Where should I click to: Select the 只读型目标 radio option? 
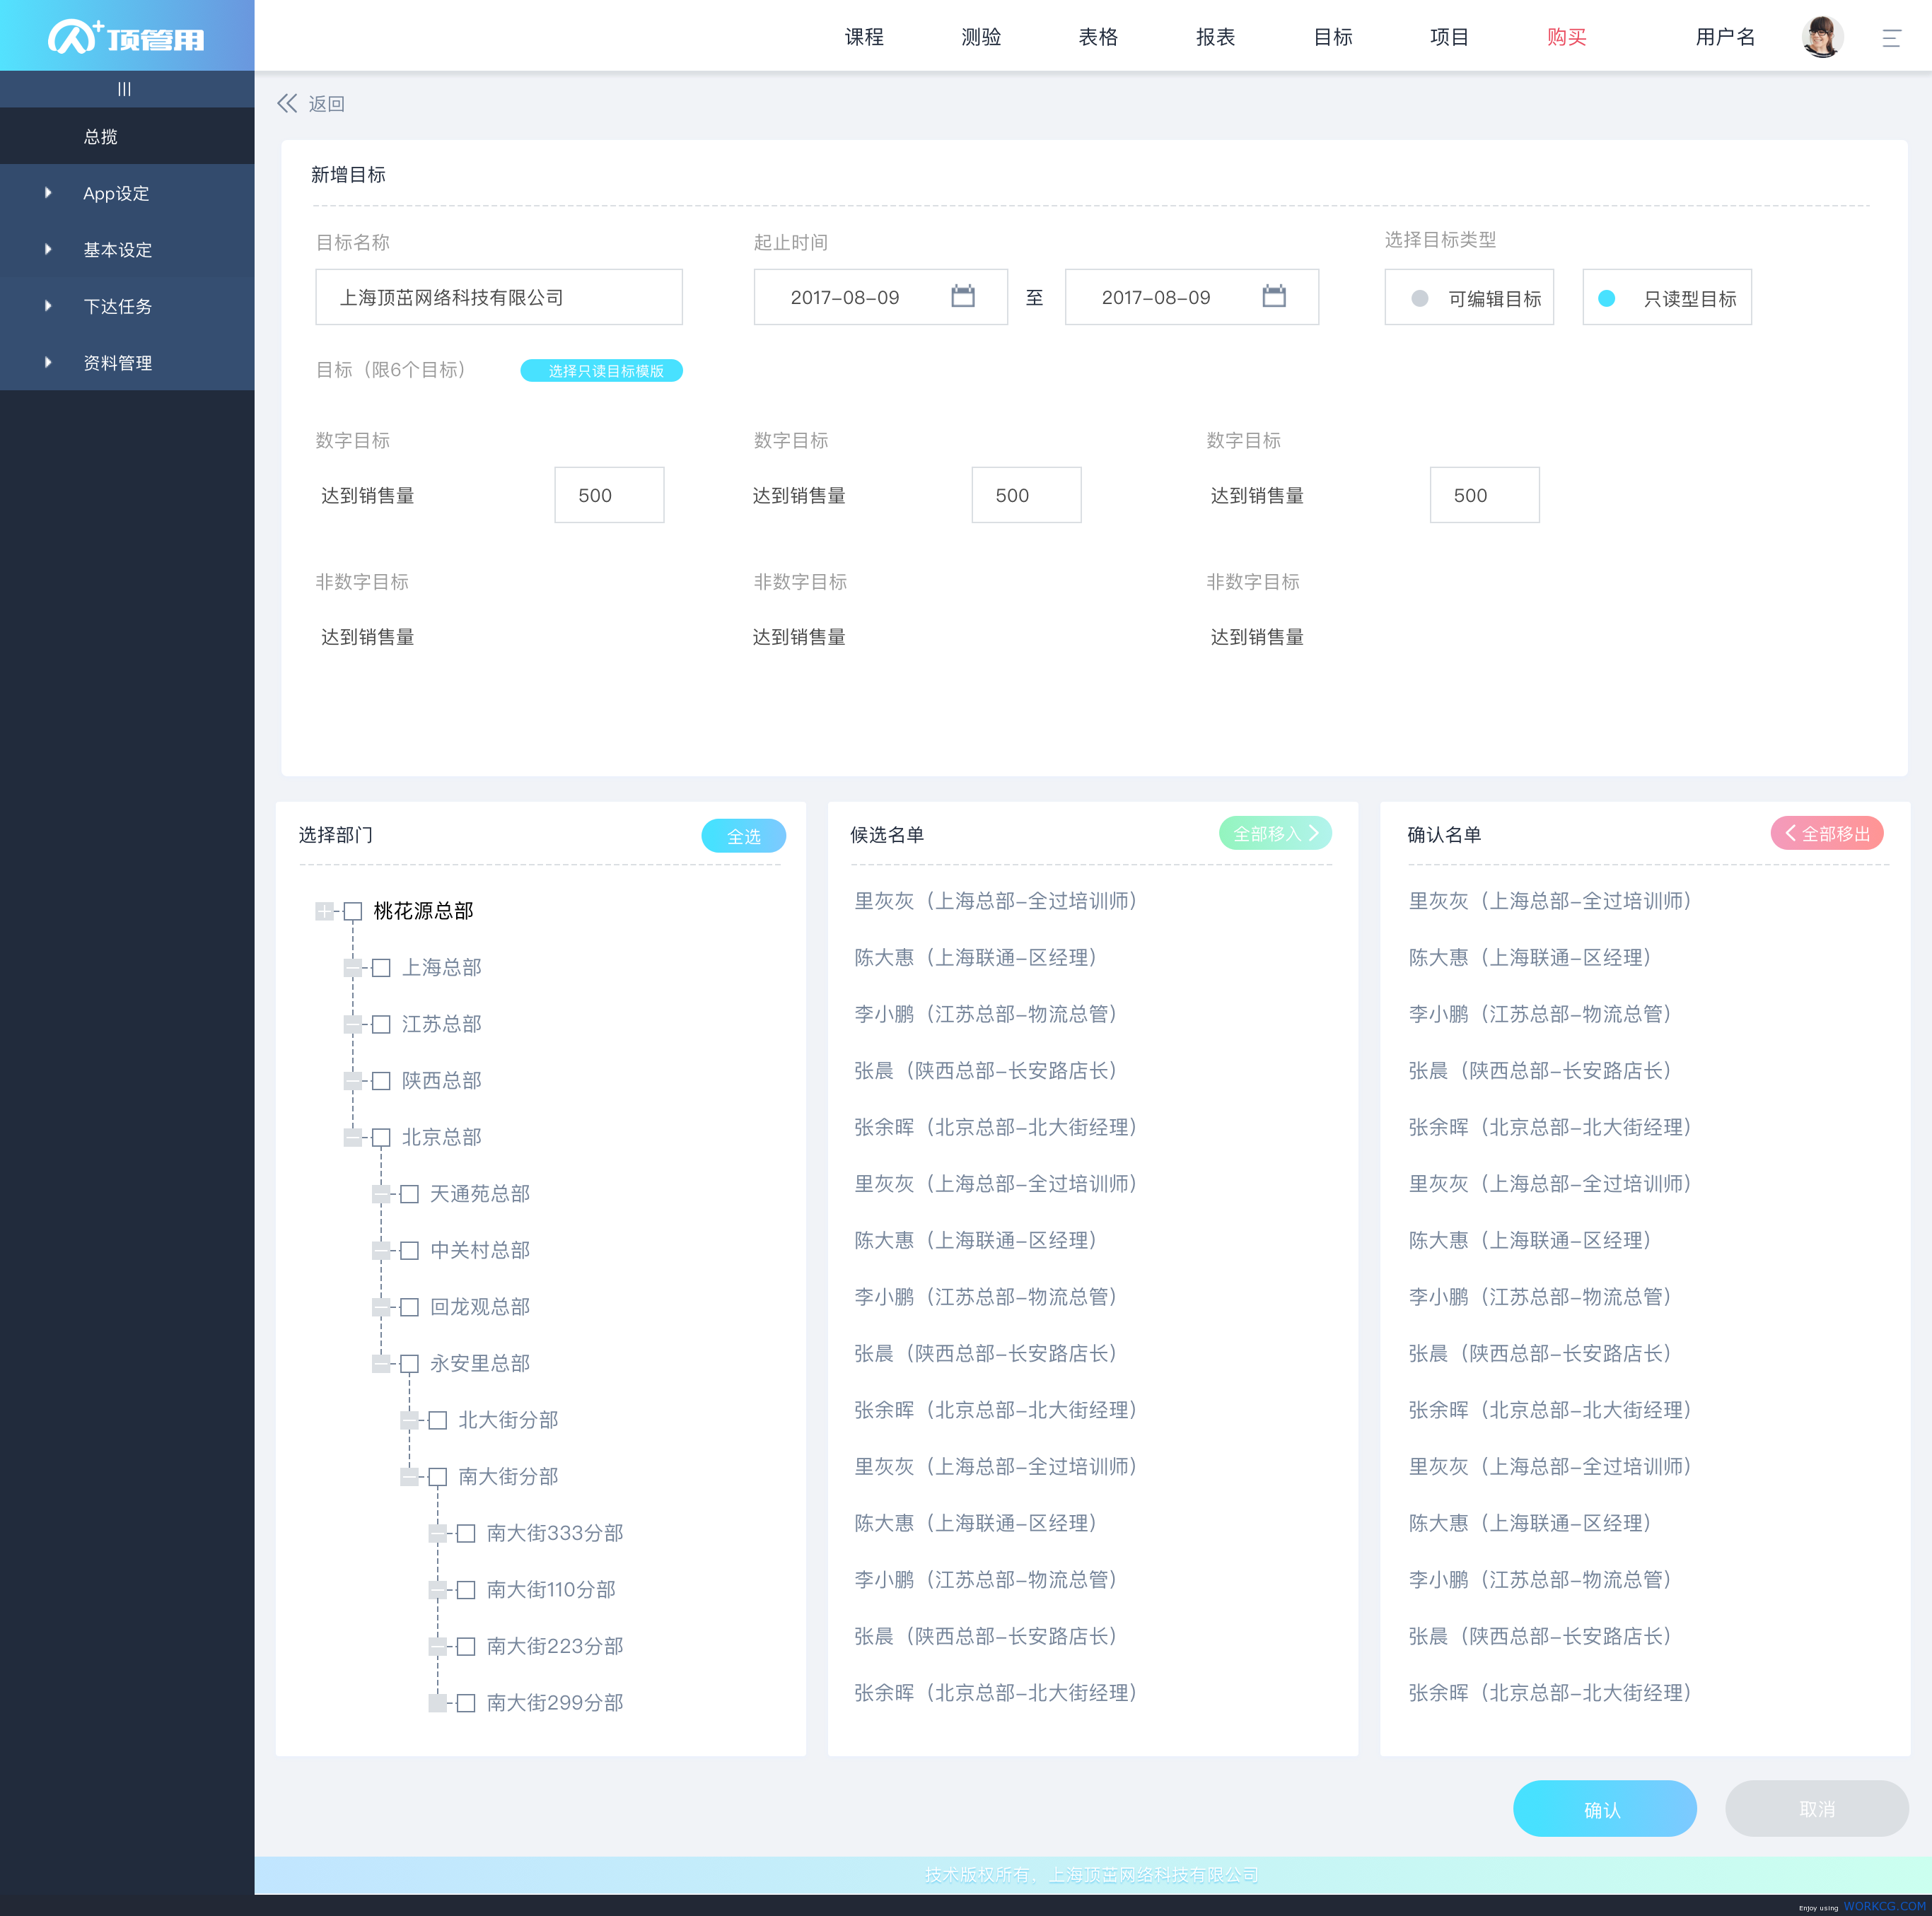(x=1607, y=298)
